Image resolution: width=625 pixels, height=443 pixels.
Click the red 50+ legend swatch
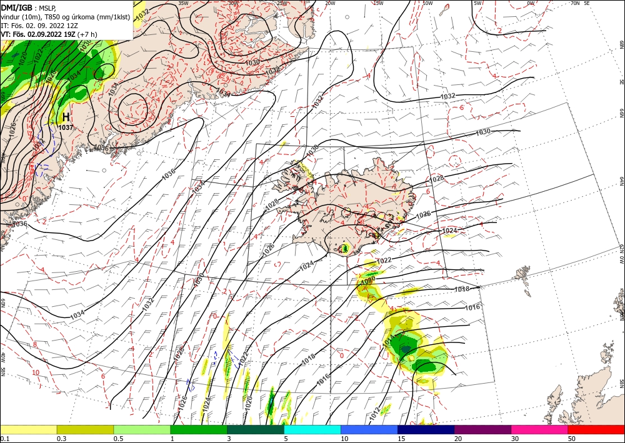pyautogui.click(x=596, y=429)
